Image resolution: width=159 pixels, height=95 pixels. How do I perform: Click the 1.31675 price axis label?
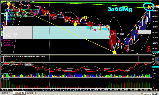tap(156, 49)
